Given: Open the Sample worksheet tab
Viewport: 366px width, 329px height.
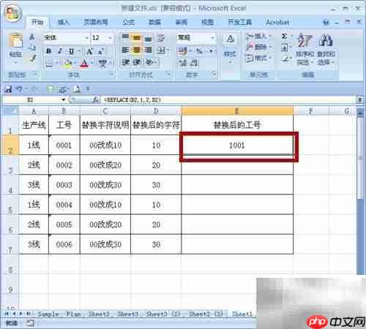Looking at the screenshot, I should point(48,314).
